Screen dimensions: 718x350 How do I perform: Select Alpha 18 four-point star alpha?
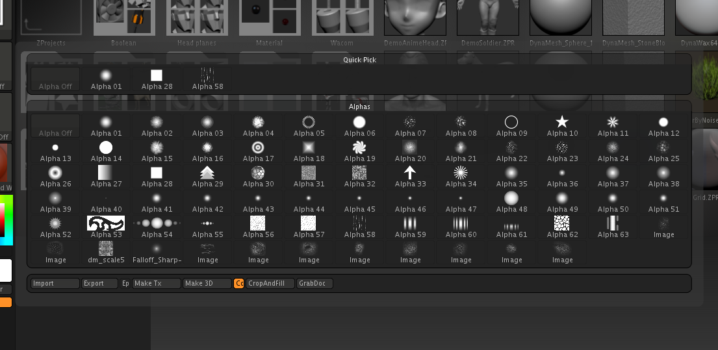pyautogui.click(x=309, y=151)
